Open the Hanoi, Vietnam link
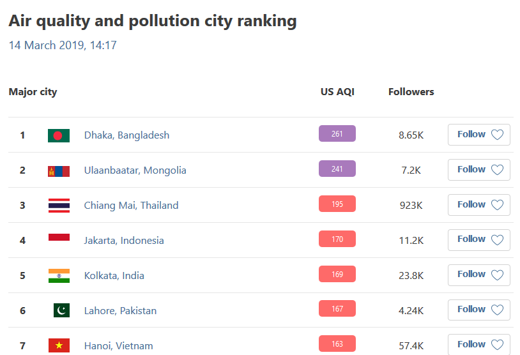 tap(119, 346)
